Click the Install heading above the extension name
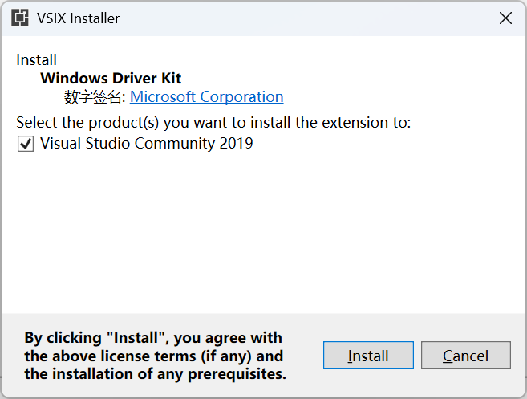The image size is (527, 399). [x=36, y=60]
